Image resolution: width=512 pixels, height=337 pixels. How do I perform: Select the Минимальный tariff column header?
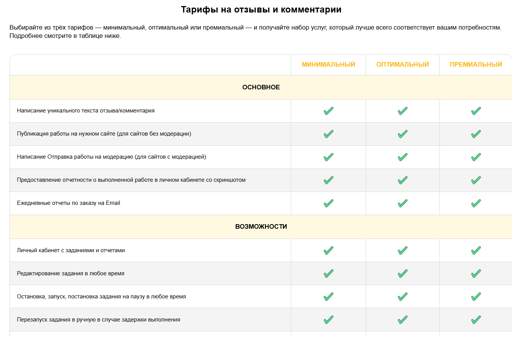tap(328, 64)
